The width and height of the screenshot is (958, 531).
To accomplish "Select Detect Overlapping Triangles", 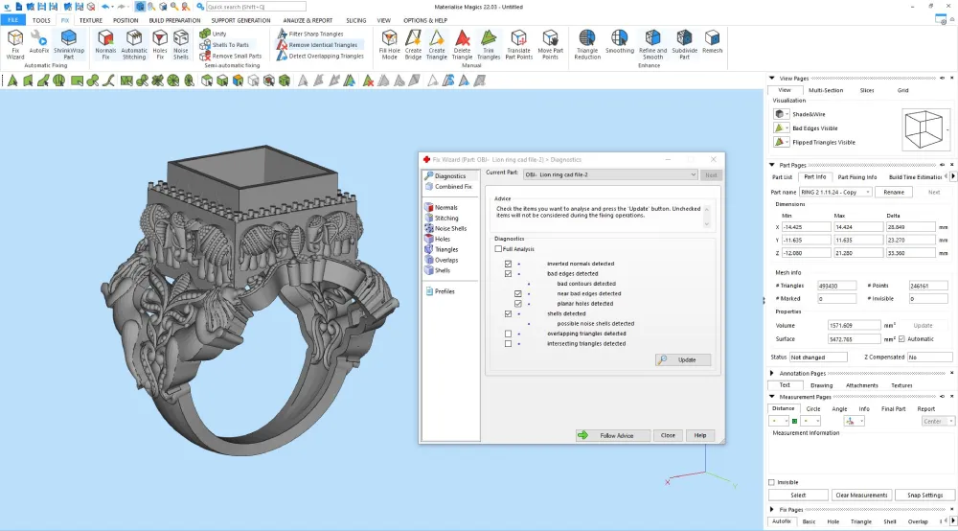I will pos(320,56).
